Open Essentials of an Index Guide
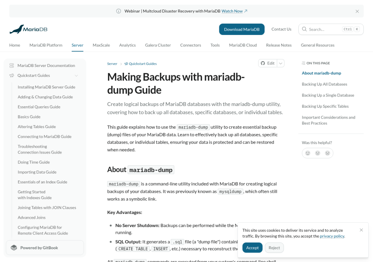Viewport: 373px width, 262px height. point(42,182)
